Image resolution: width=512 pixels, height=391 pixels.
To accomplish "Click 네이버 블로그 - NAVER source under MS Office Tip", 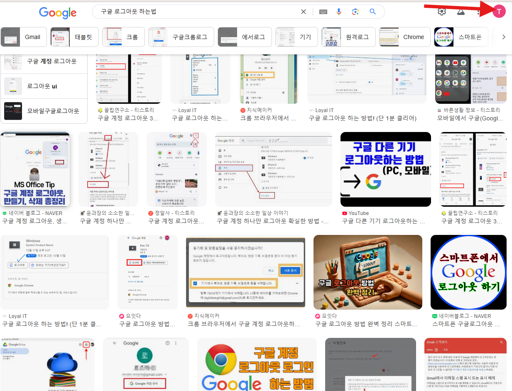I will click(x=35, y=213).
